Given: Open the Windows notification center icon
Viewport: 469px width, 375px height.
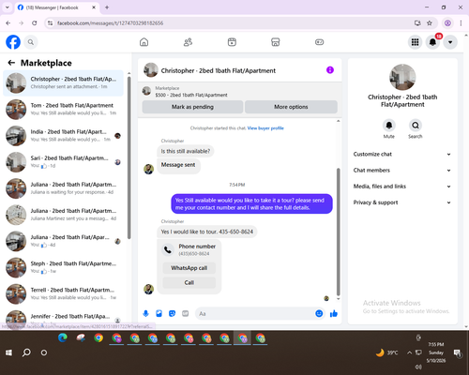Looking at the screenshot, I should (x=458, y=353).
